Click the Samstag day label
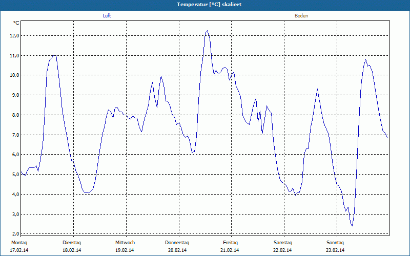The height and width of the screenshot is (256, 410). pyautogui.click(x=283, y=243)
